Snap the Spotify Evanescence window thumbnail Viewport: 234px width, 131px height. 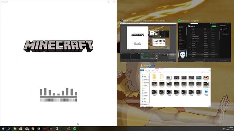point(204,42)
